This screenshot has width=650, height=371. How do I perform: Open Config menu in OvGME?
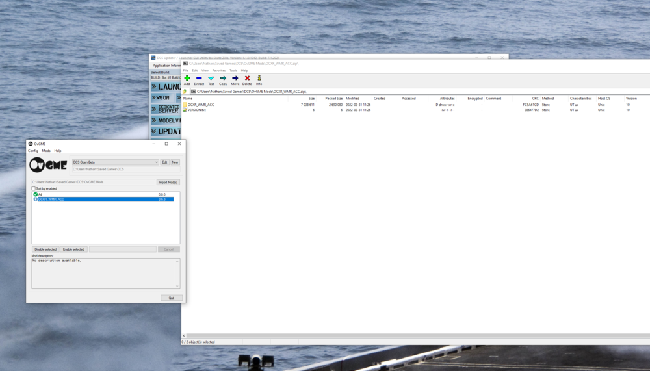[x=32, y=151]
